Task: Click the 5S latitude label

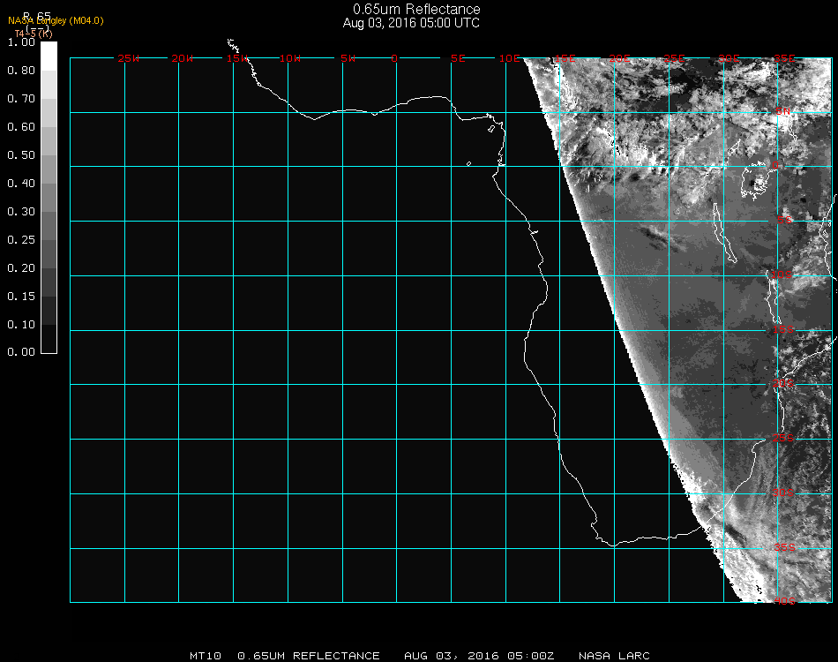Action: [784, 221]
